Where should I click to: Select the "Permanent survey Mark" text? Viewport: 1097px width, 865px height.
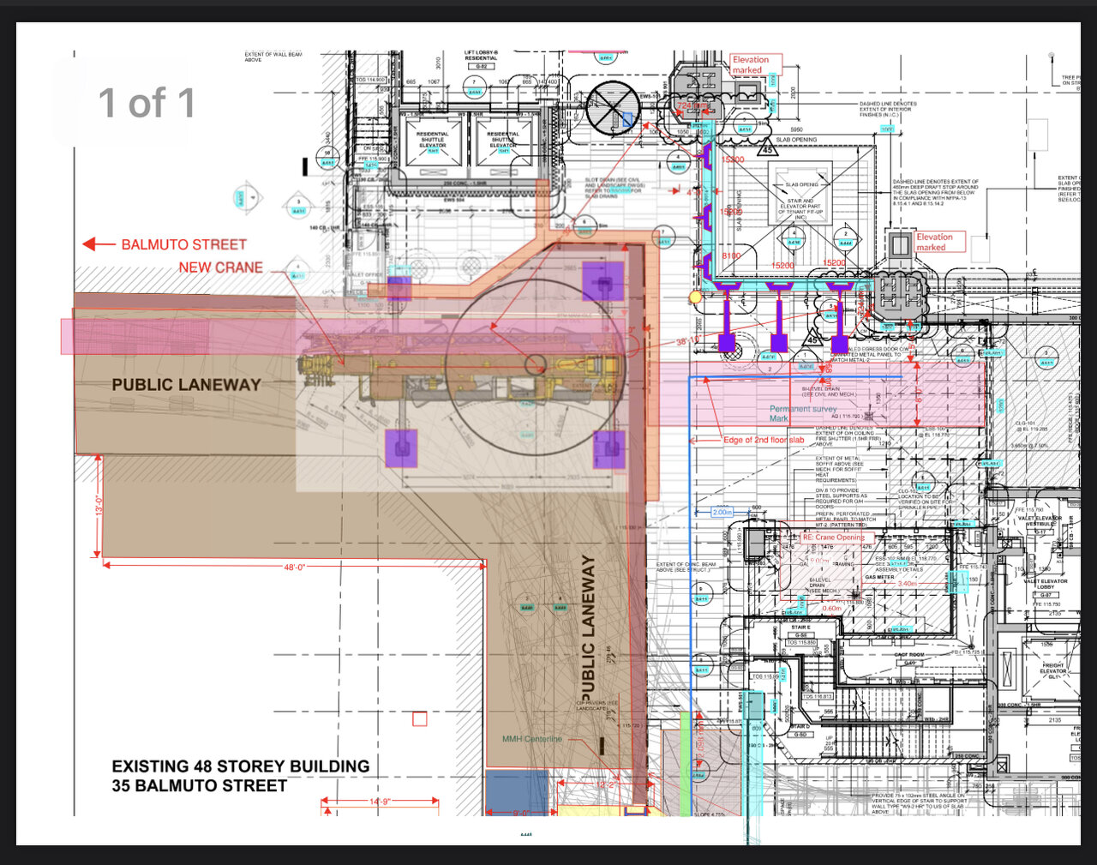(x=802, y=413)
